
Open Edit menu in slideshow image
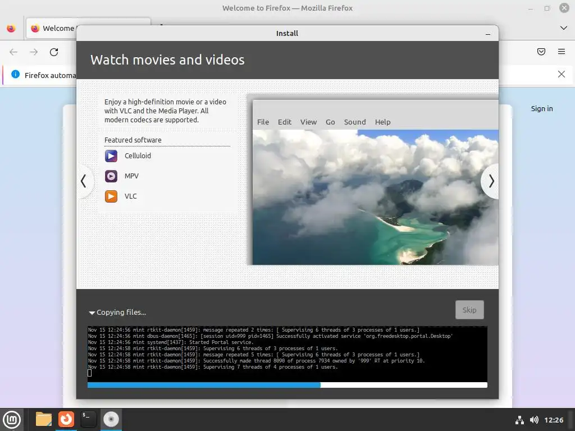[x=285, y=122]
